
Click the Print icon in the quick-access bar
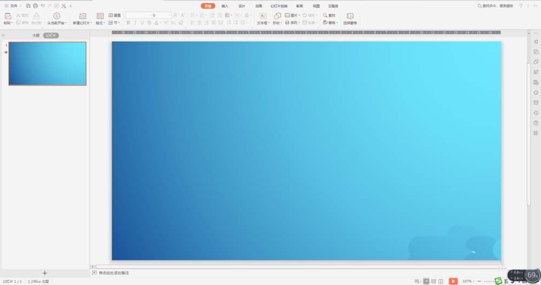tap(35, 6)
